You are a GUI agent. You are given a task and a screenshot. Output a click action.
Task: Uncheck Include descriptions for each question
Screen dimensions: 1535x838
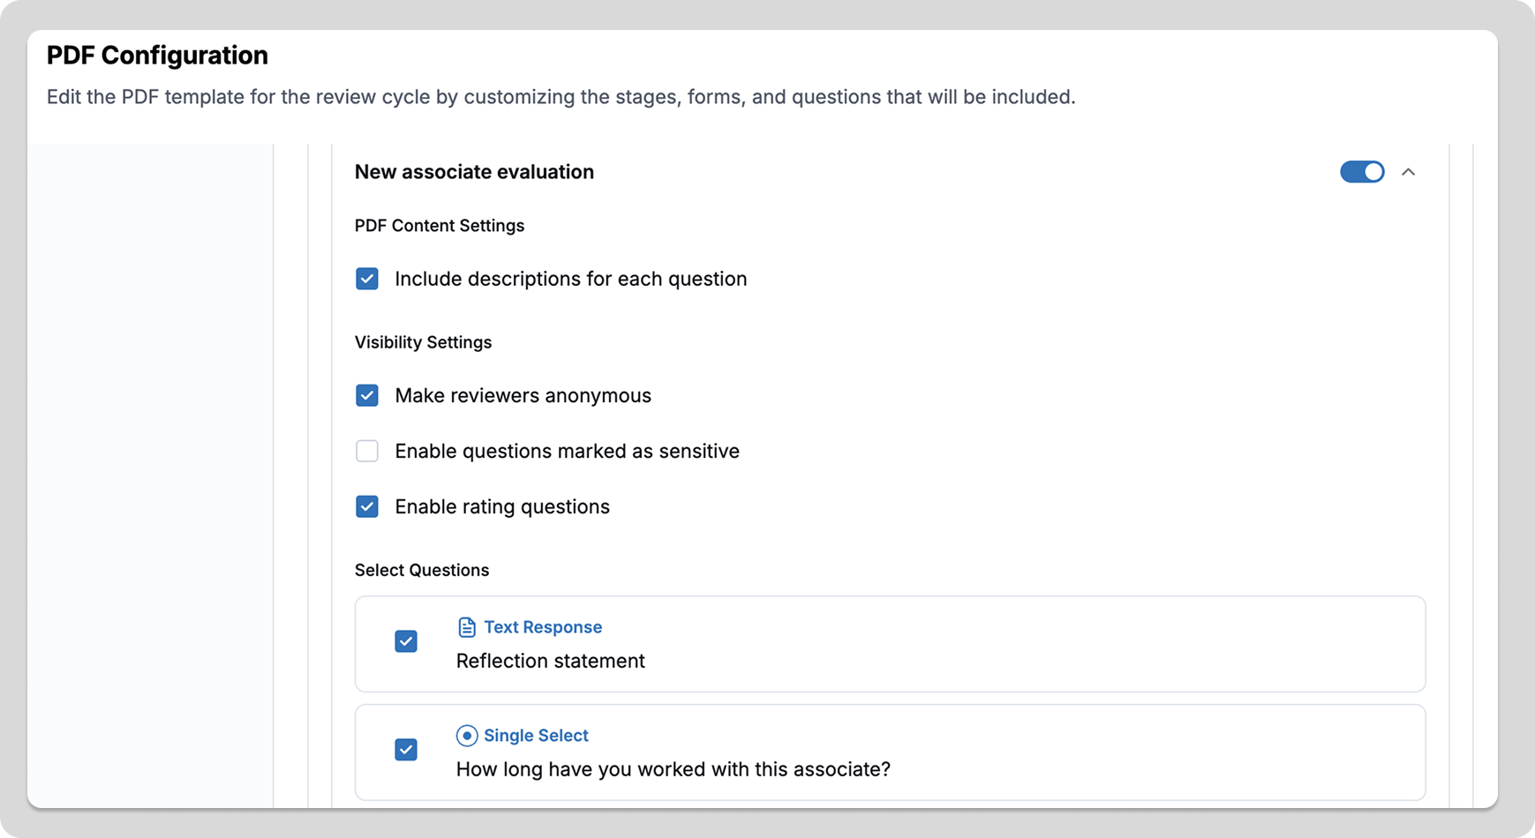click(x=367, y=279)
